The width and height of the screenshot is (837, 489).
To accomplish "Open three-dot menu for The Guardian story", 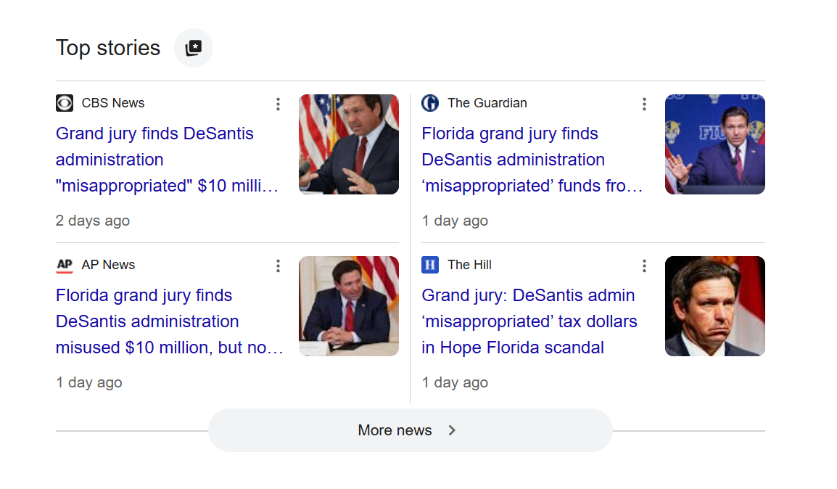I will (644, 104).
